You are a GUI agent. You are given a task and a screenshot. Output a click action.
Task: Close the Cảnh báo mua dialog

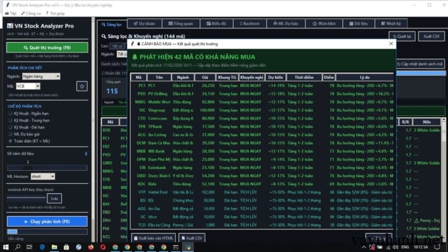tap(391, 44)
